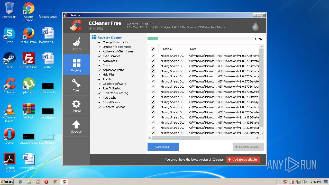Select the Sound Events item
Image resolution: width=329 pixels, height=185 pixels.
[x=111, y=102]
